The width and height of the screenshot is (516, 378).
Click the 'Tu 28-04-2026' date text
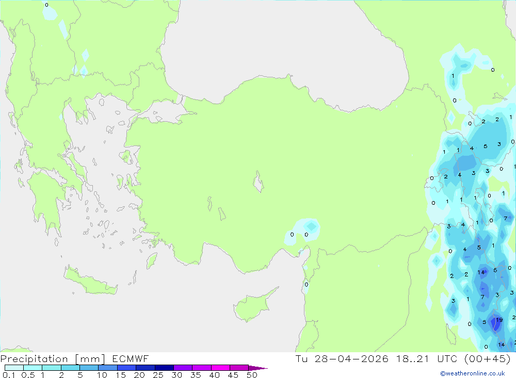pyautogui.click(x=342, y=359)
